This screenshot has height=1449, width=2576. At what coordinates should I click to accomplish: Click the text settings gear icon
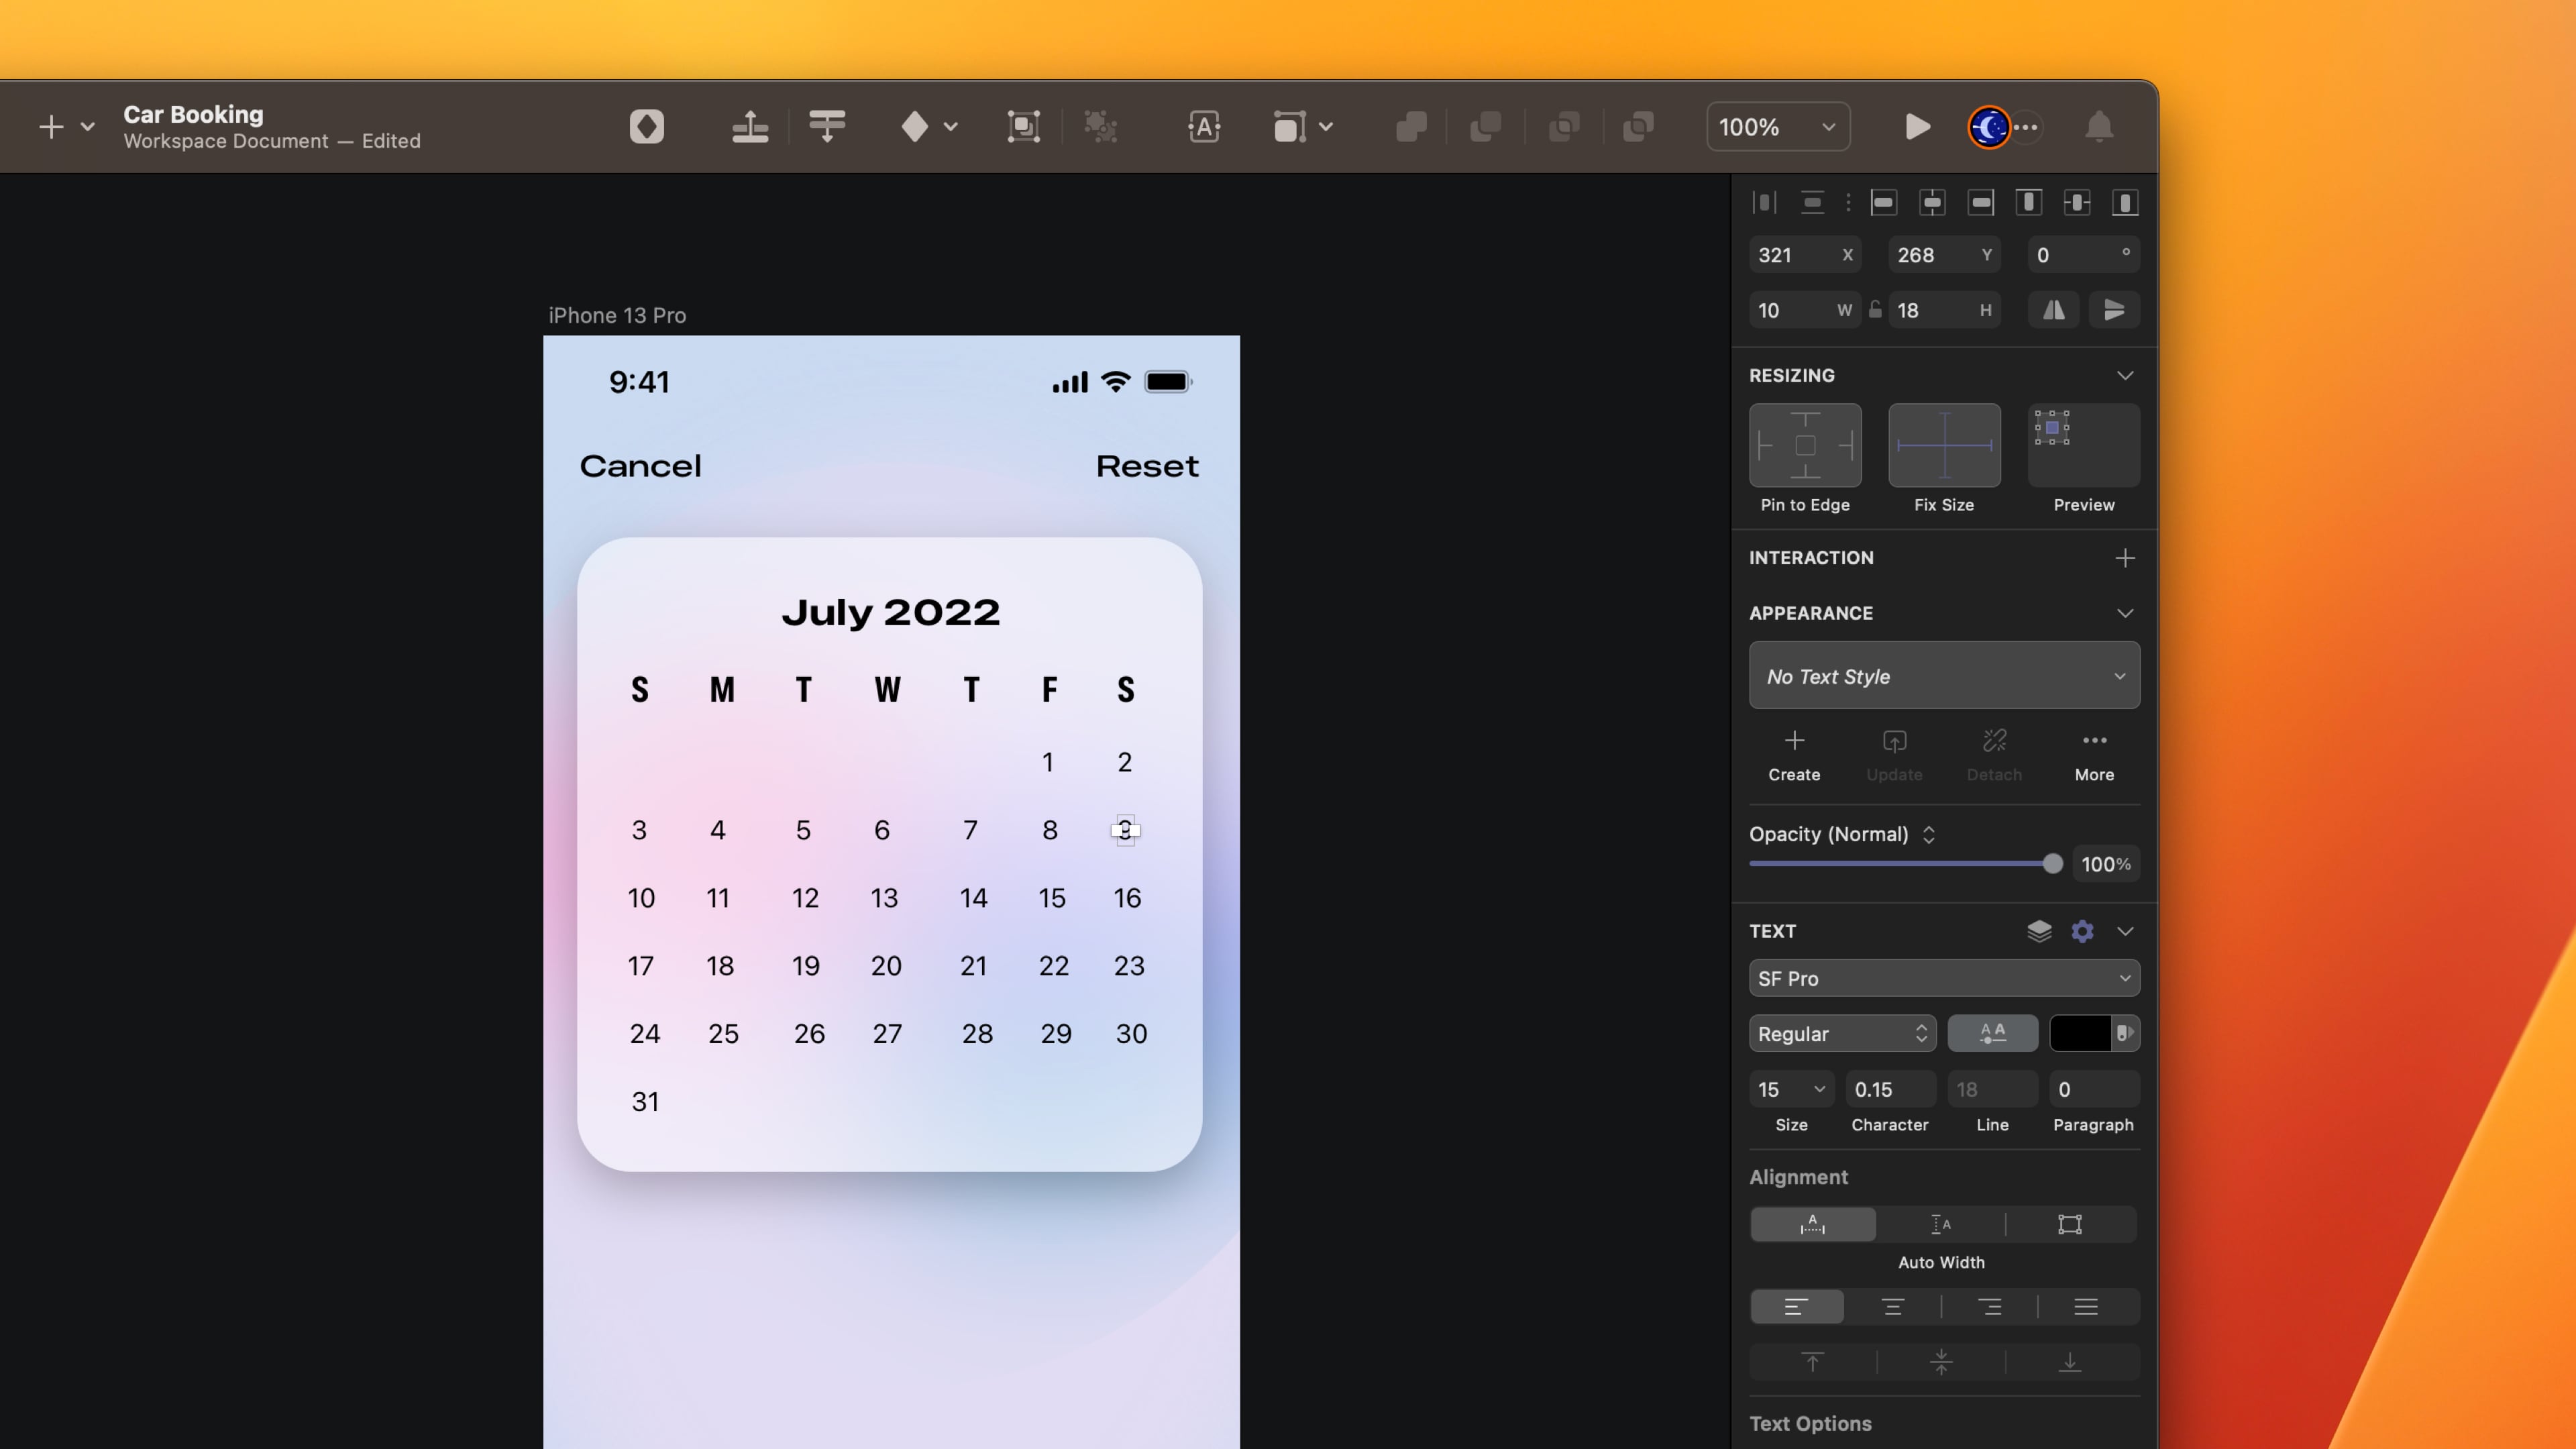tap(2082, 931)
